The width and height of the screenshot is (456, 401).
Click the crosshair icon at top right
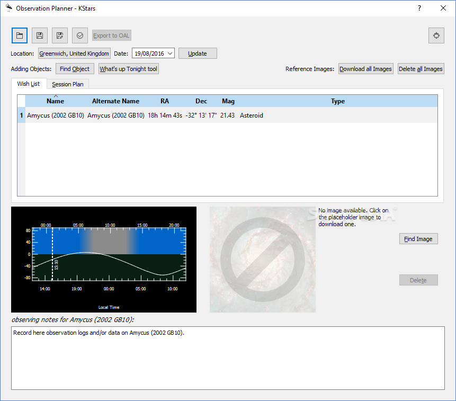436,35
